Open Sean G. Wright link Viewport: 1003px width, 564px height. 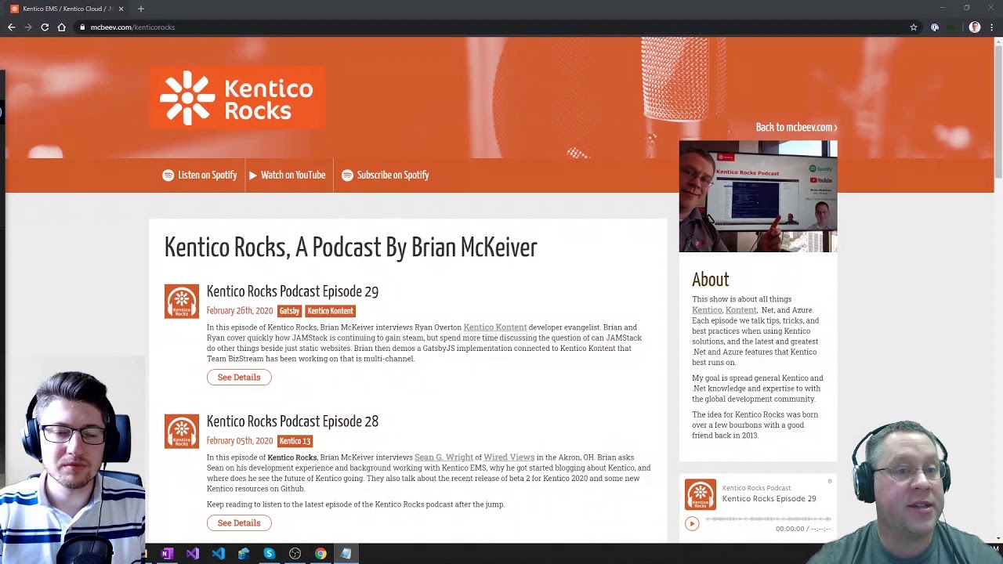[x=444, y=457]
